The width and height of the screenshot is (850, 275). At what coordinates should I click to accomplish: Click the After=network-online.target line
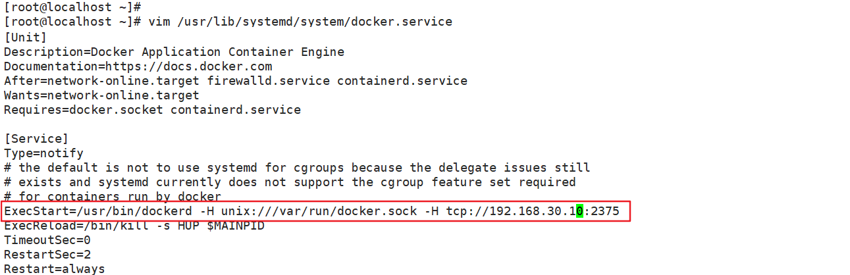(235, 81)
